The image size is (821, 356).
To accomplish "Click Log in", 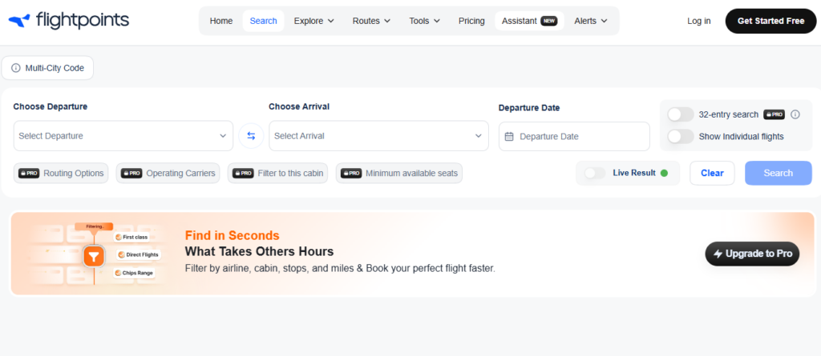I will click(x=698, y=21).
